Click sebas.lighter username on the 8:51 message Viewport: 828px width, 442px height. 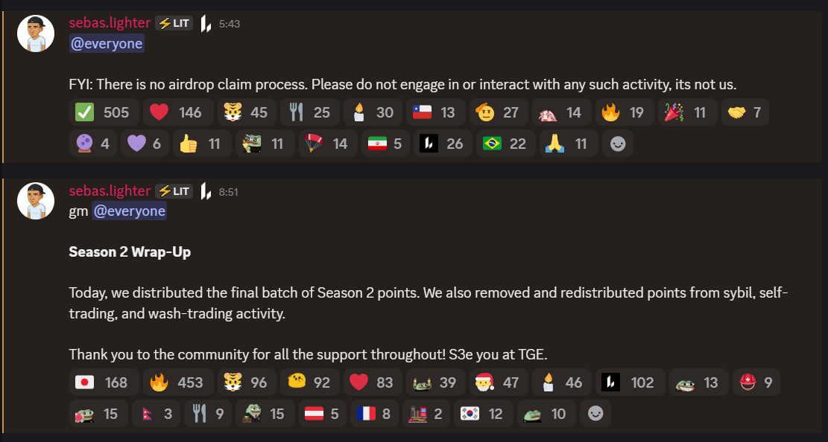109,191
